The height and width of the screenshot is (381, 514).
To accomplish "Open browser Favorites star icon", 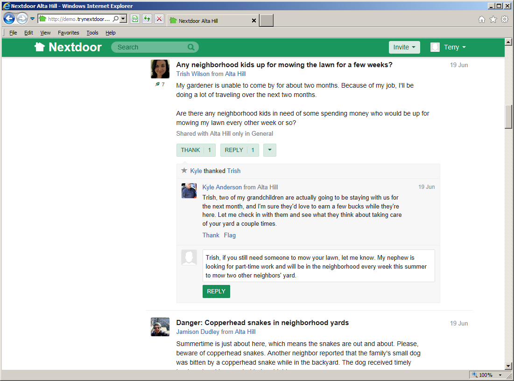I will point(493,20).
